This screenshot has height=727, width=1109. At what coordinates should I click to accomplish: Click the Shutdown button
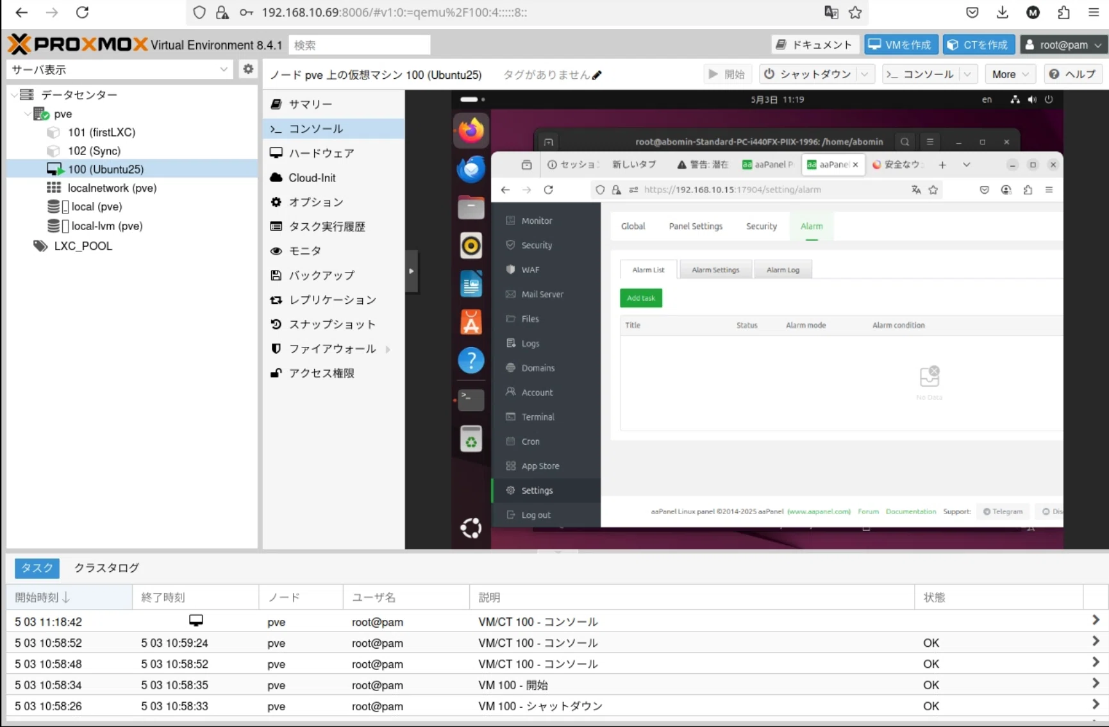coord(808,74)
